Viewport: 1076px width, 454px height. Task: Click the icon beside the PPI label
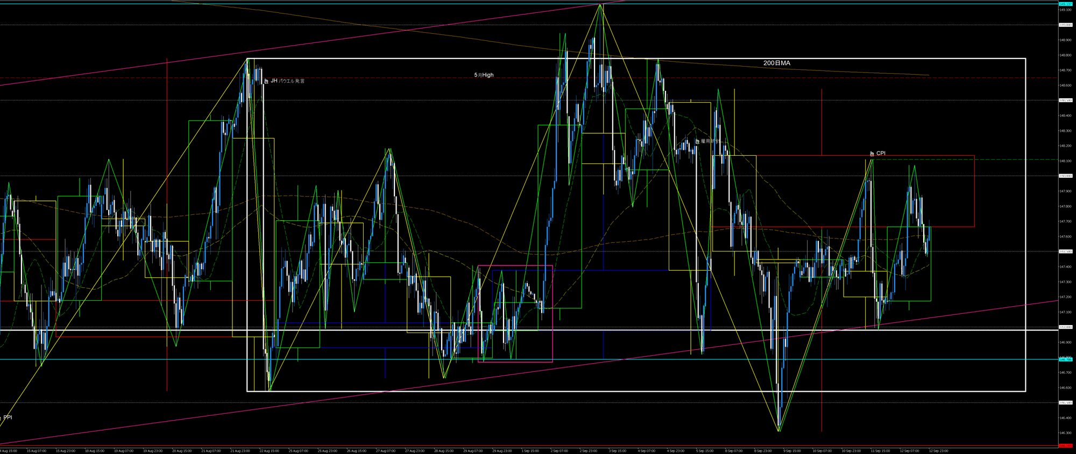tap(1, 418)
